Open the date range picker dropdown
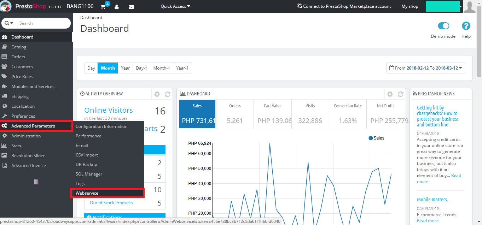Viewport: 482px width, 225px height. [425, 68]
